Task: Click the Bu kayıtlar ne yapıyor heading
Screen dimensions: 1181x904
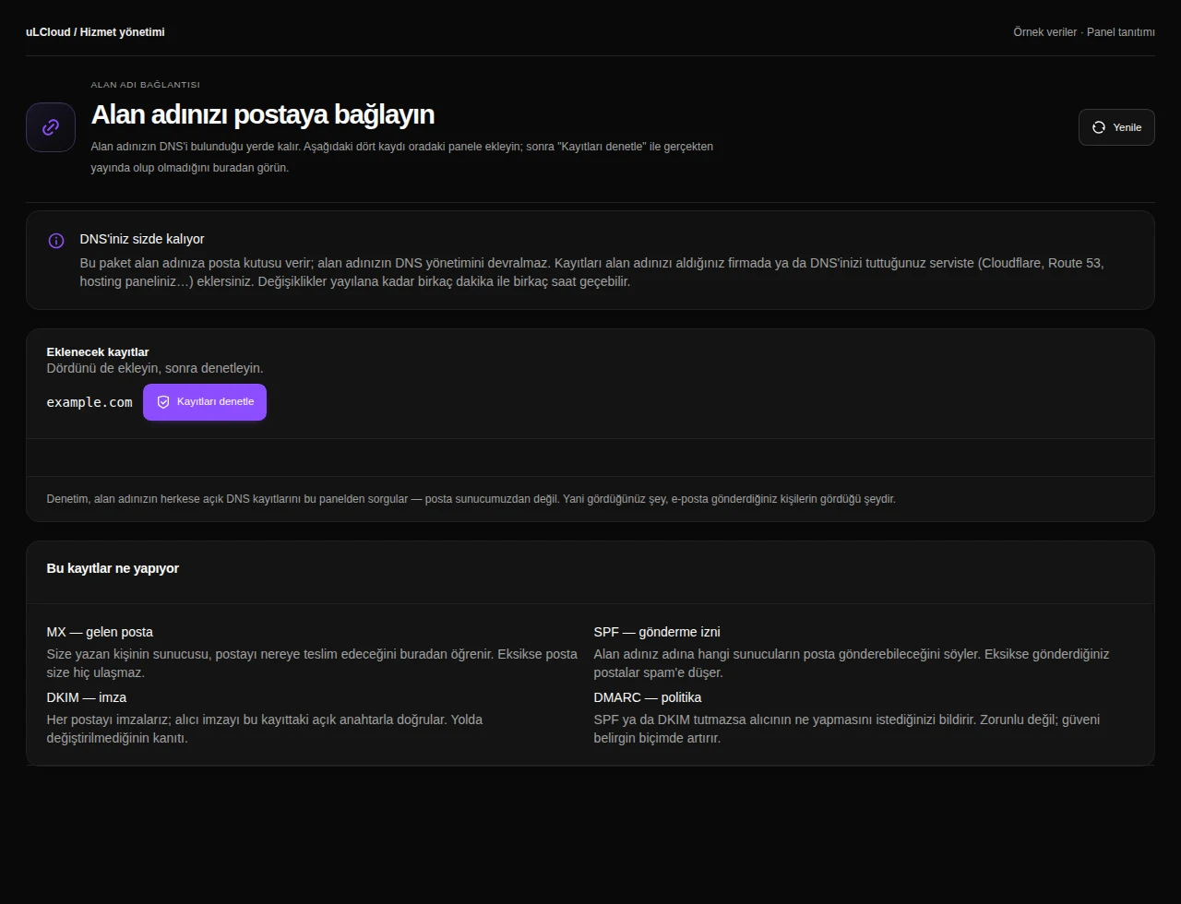Action: coord(113,568)
